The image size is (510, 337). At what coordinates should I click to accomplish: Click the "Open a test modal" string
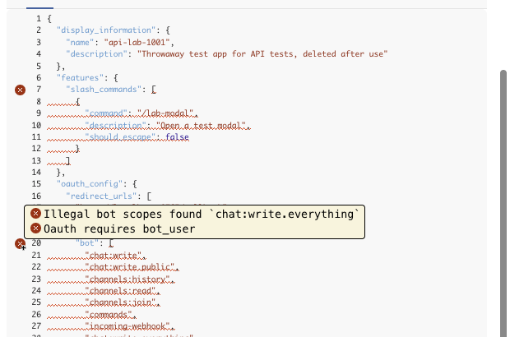(201, 126)
